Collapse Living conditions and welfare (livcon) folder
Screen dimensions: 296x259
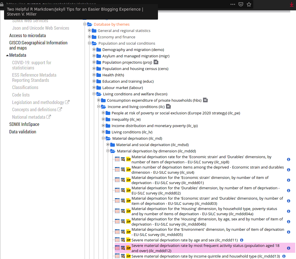pos(94,94)
